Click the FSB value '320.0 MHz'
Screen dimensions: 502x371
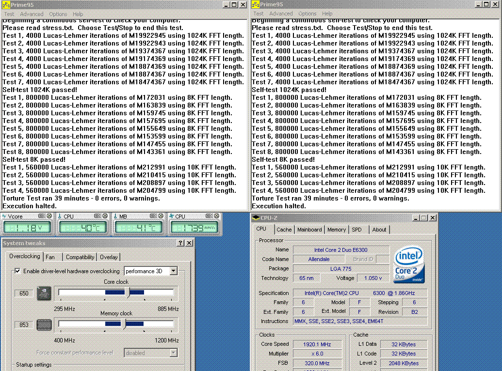[x=317, y=363]
